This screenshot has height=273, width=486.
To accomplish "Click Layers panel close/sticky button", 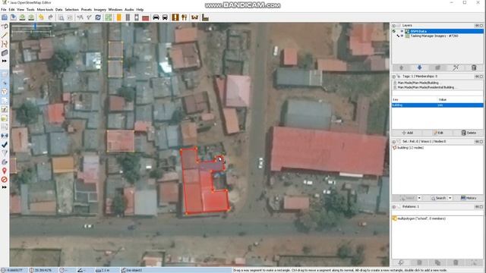I will pyautogui.click(x=481, y=25).
